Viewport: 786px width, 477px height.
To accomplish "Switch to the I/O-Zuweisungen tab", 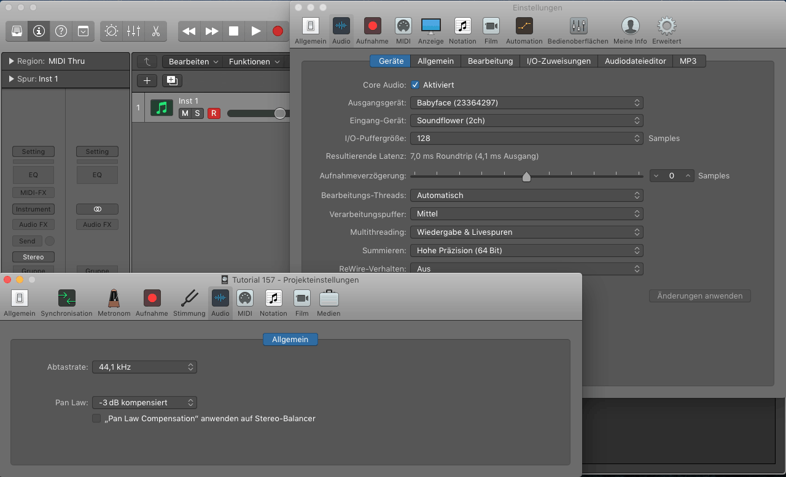I will pos(558,61).
